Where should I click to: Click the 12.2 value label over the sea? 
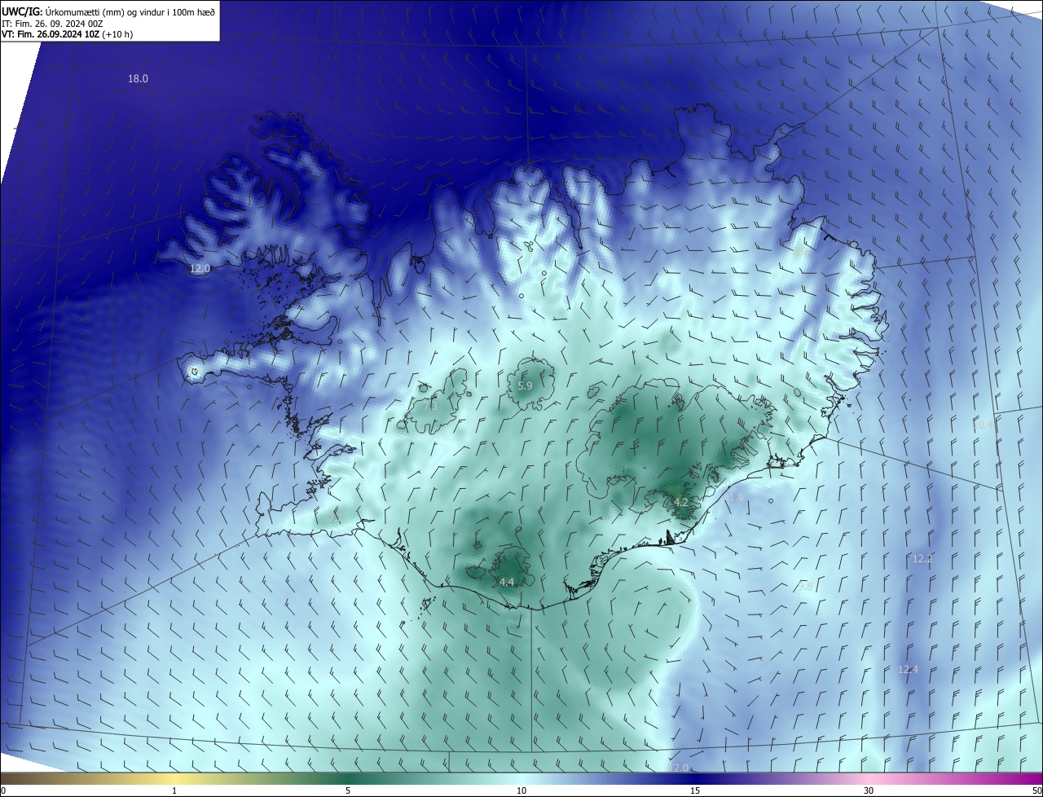coord(922,559)
